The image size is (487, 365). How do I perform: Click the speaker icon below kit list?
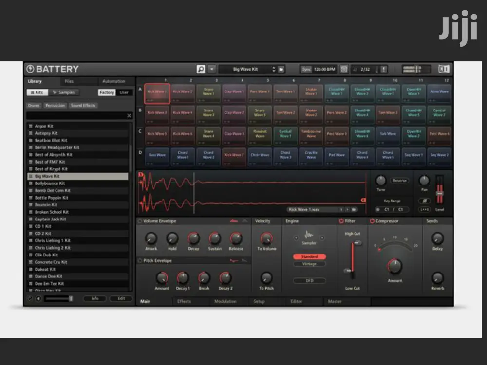[x=38, y=299]
